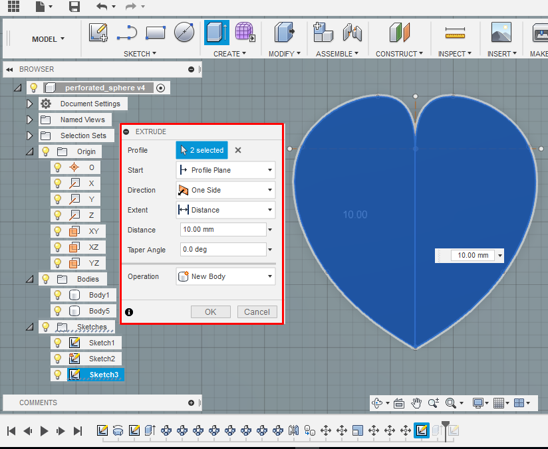
Task: Click the Fit zoom magnifier icon
Action: [451, 403]
